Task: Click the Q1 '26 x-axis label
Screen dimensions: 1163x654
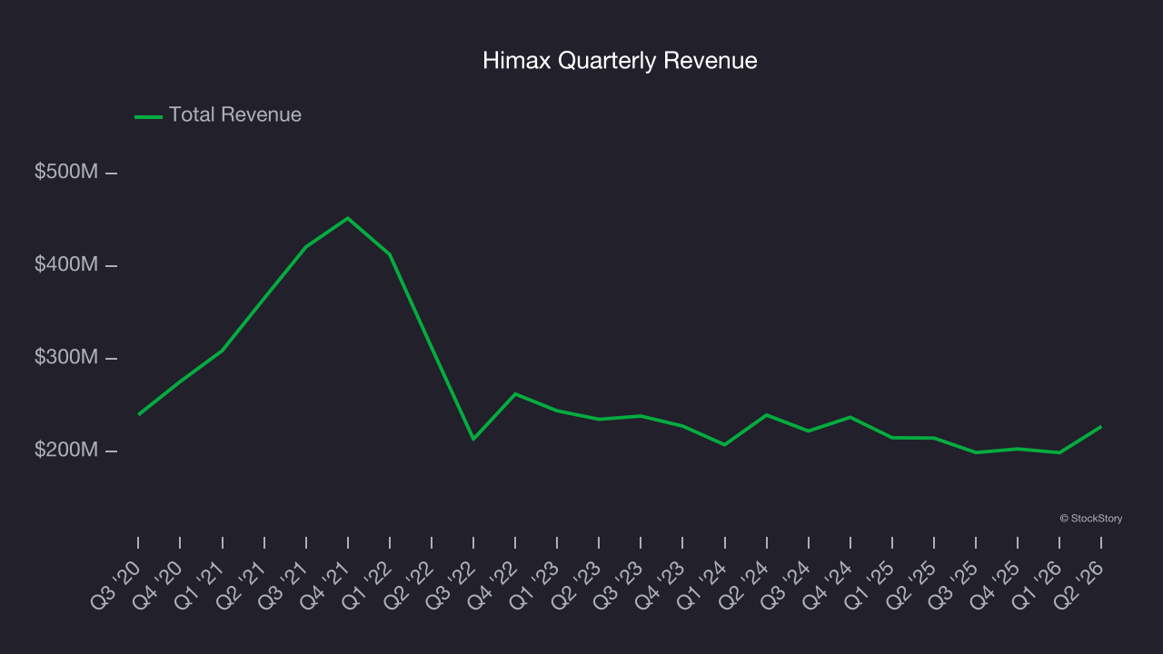Action: point(1039,584)
